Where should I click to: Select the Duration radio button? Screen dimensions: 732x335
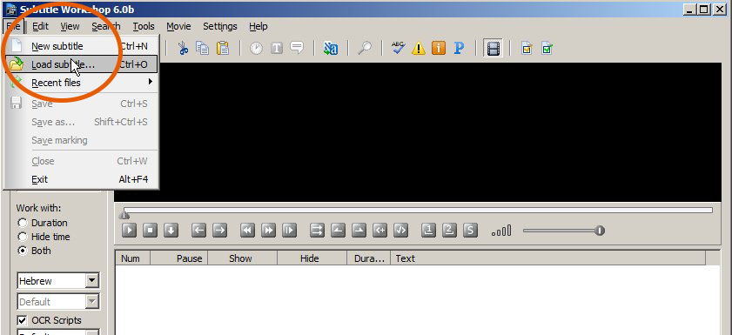click(x=22, y=223)
